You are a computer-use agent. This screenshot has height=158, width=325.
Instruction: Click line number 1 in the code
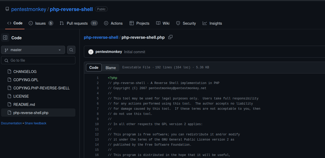tap(98, 78)
